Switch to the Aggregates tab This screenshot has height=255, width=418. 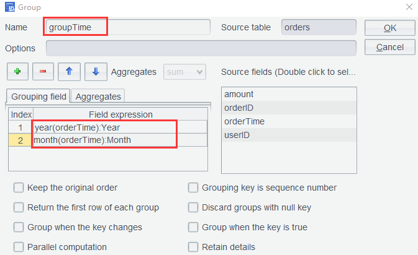pyautogui.click(x=99, y=96)
